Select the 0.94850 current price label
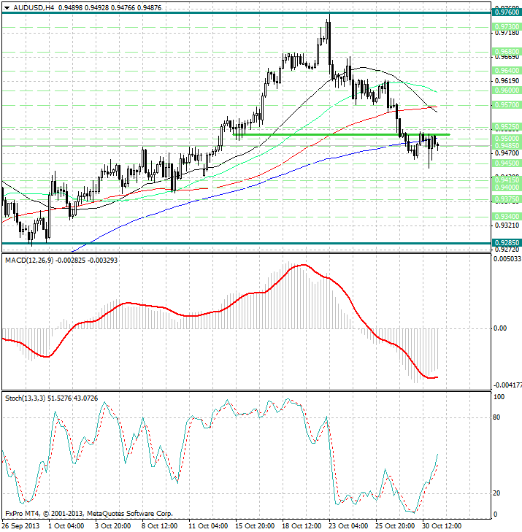Image resolution: width=522 pixels, height=532 pixels. (507, 146)
